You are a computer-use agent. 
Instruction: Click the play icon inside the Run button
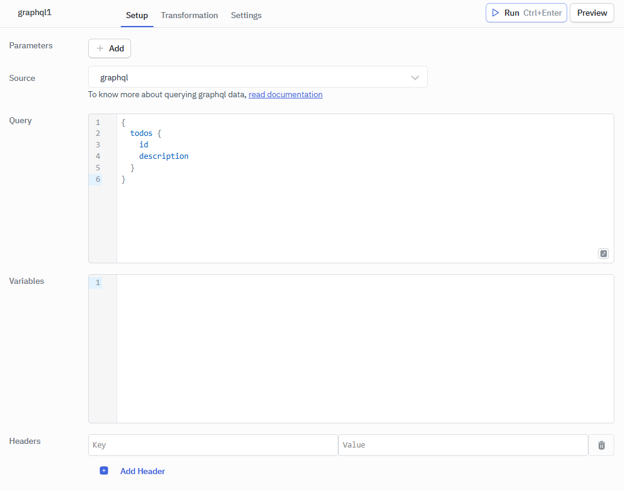tap(494, 13)
